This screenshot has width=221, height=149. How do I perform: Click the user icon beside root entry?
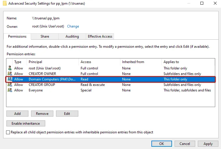[10, 68]
